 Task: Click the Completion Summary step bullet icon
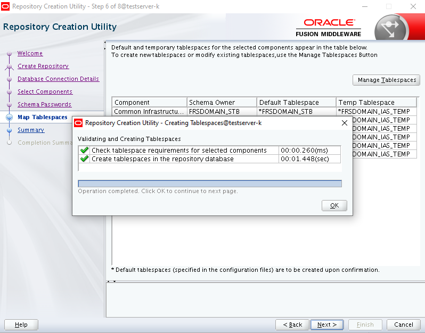click(x=9, y=143)
